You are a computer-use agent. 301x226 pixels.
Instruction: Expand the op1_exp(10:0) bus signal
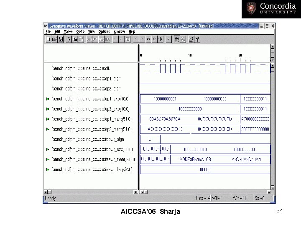[x=48, y=99]
